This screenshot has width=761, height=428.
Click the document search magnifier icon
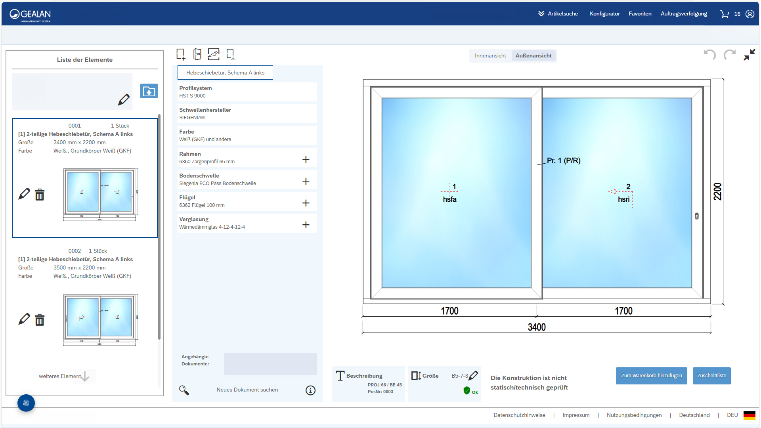click(184, 390)
